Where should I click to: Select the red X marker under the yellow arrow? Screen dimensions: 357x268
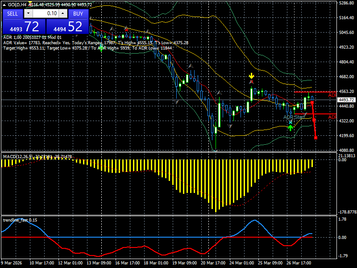tap(252, 81)
